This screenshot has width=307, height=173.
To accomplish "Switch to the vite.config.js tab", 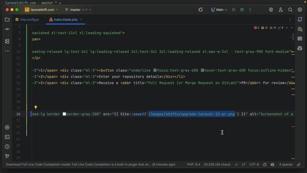I will [27, 20].
